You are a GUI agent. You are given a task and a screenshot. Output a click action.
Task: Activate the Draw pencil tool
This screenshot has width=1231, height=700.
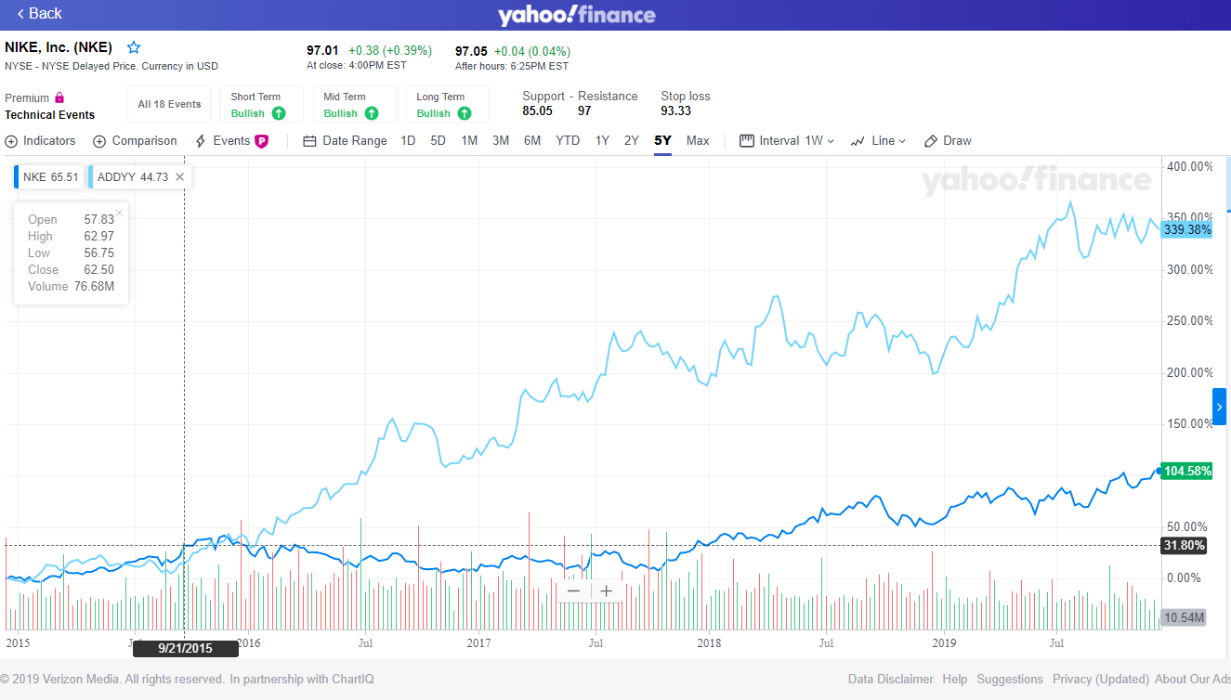coord(948,141)
